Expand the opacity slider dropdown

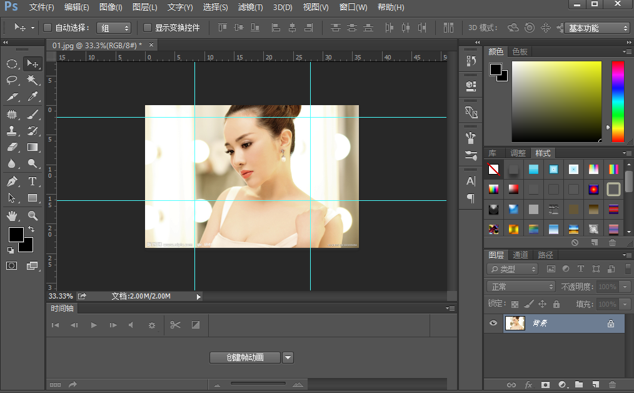click(x=625, y=287)
